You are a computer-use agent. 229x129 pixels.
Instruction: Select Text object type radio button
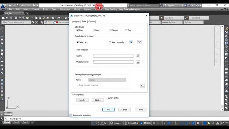126,30
